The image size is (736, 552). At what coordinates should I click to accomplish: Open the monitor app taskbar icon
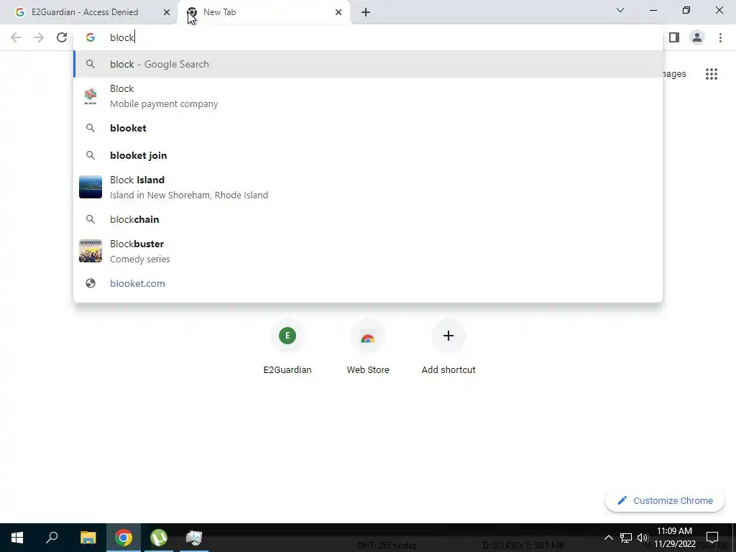pos(194,538)
